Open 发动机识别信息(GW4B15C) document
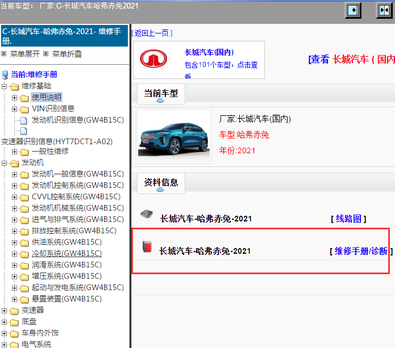 click(78, 120)
